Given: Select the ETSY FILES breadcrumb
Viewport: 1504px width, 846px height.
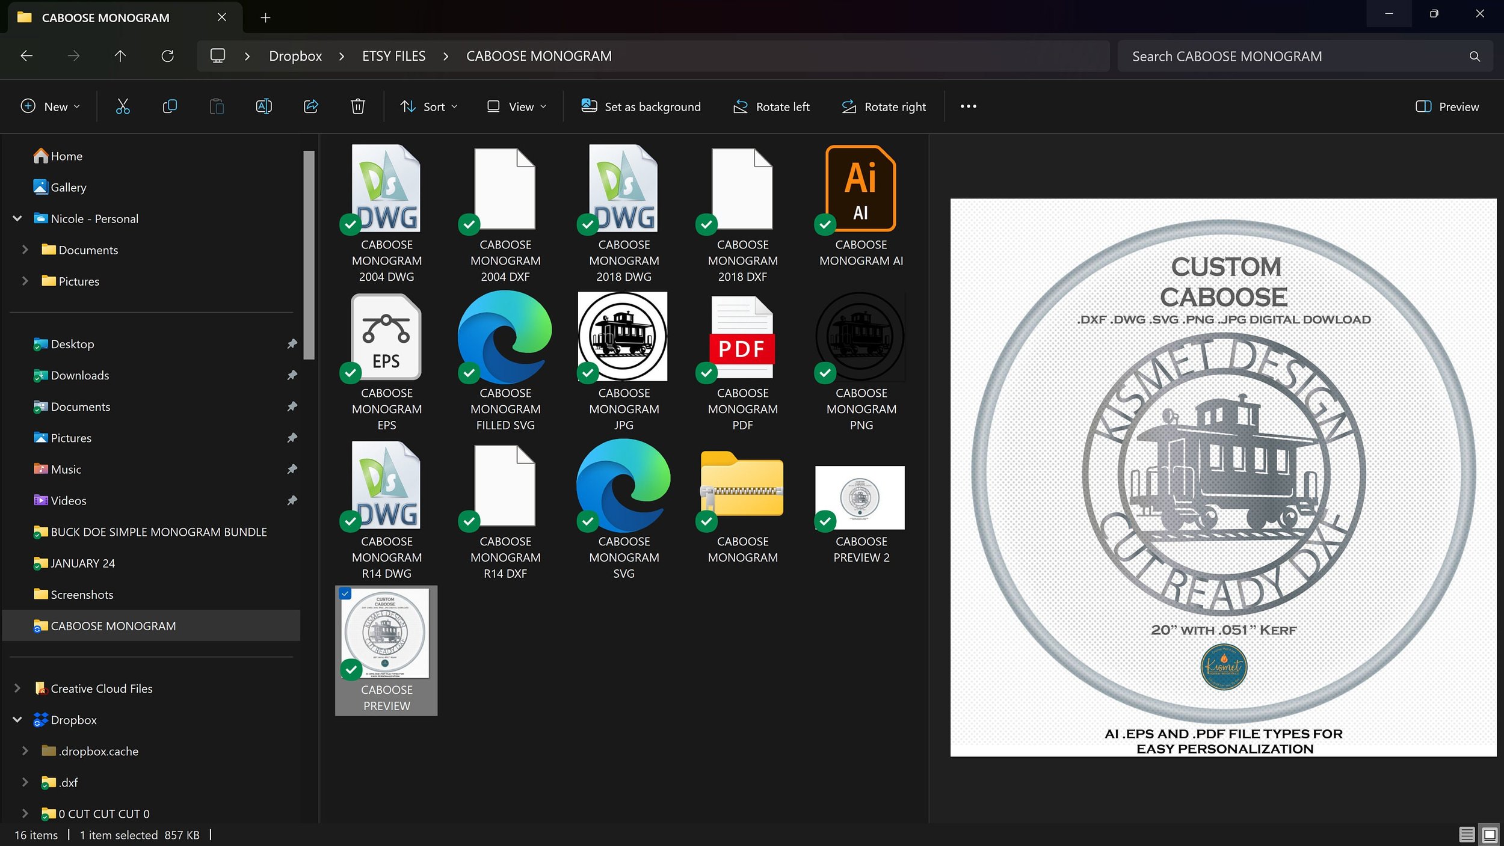Looking at the screenshot, I should click(x=393, y=56).
